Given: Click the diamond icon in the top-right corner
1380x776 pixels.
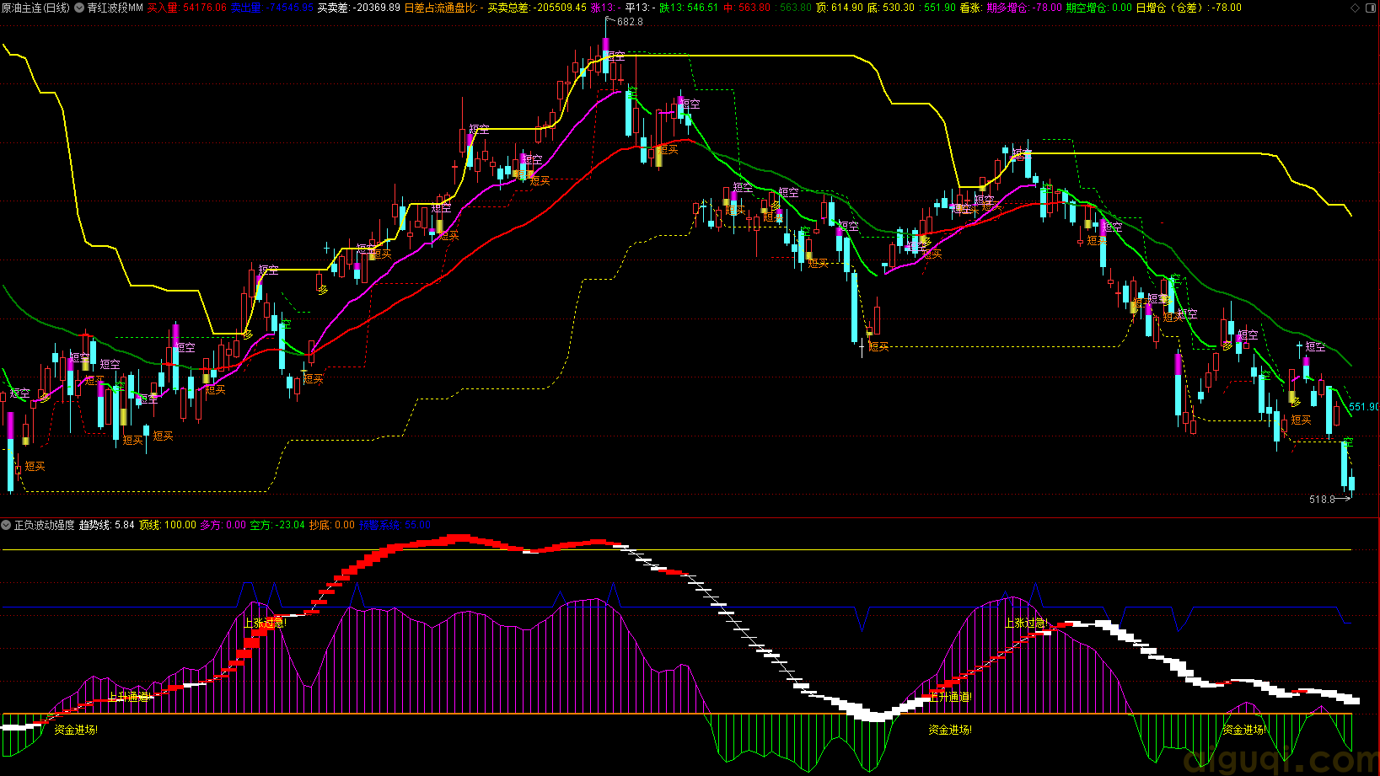Looking at the screenshot, I should click(x=1356, y=8).
